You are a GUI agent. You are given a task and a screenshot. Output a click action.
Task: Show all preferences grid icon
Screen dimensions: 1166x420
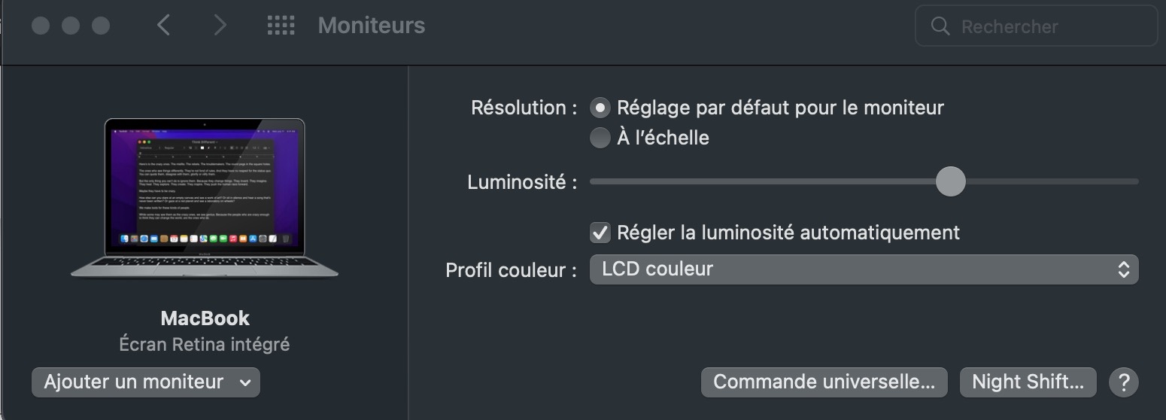[x=281, y=26]
